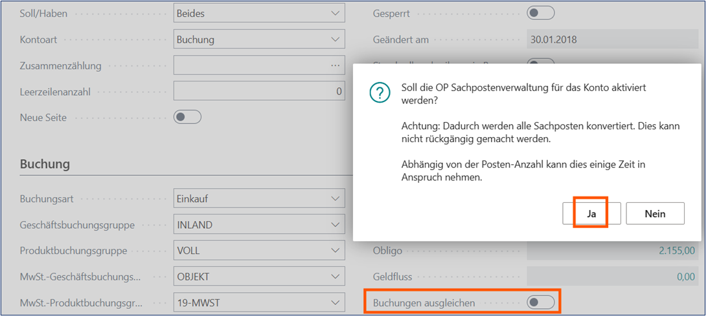Open the Buchungsart dropdown
Viewport: 706px width, 316px height.
pyautogui.click(x=335, y=199)
